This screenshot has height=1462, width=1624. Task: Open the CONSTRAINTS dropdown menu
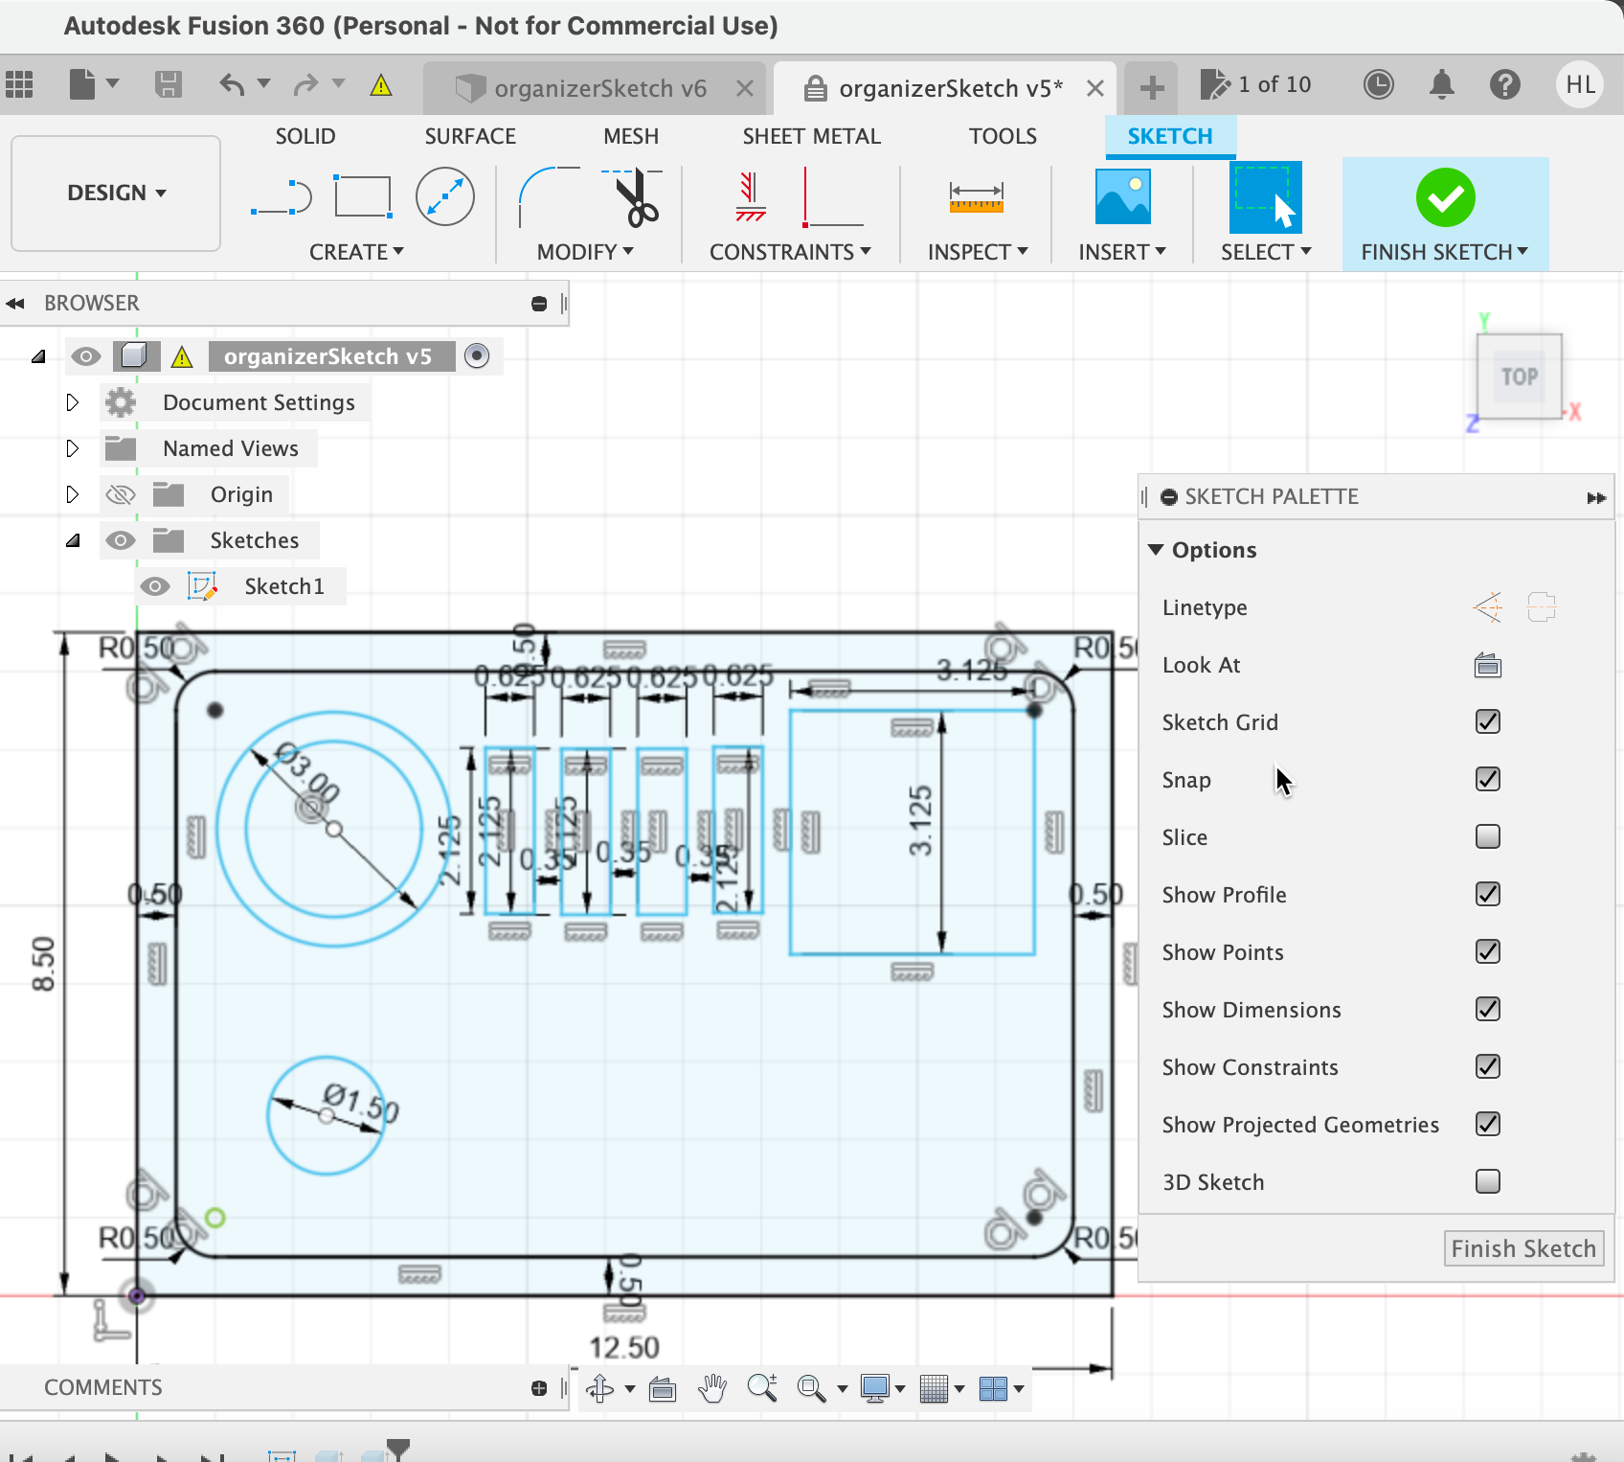coord(790,252)
